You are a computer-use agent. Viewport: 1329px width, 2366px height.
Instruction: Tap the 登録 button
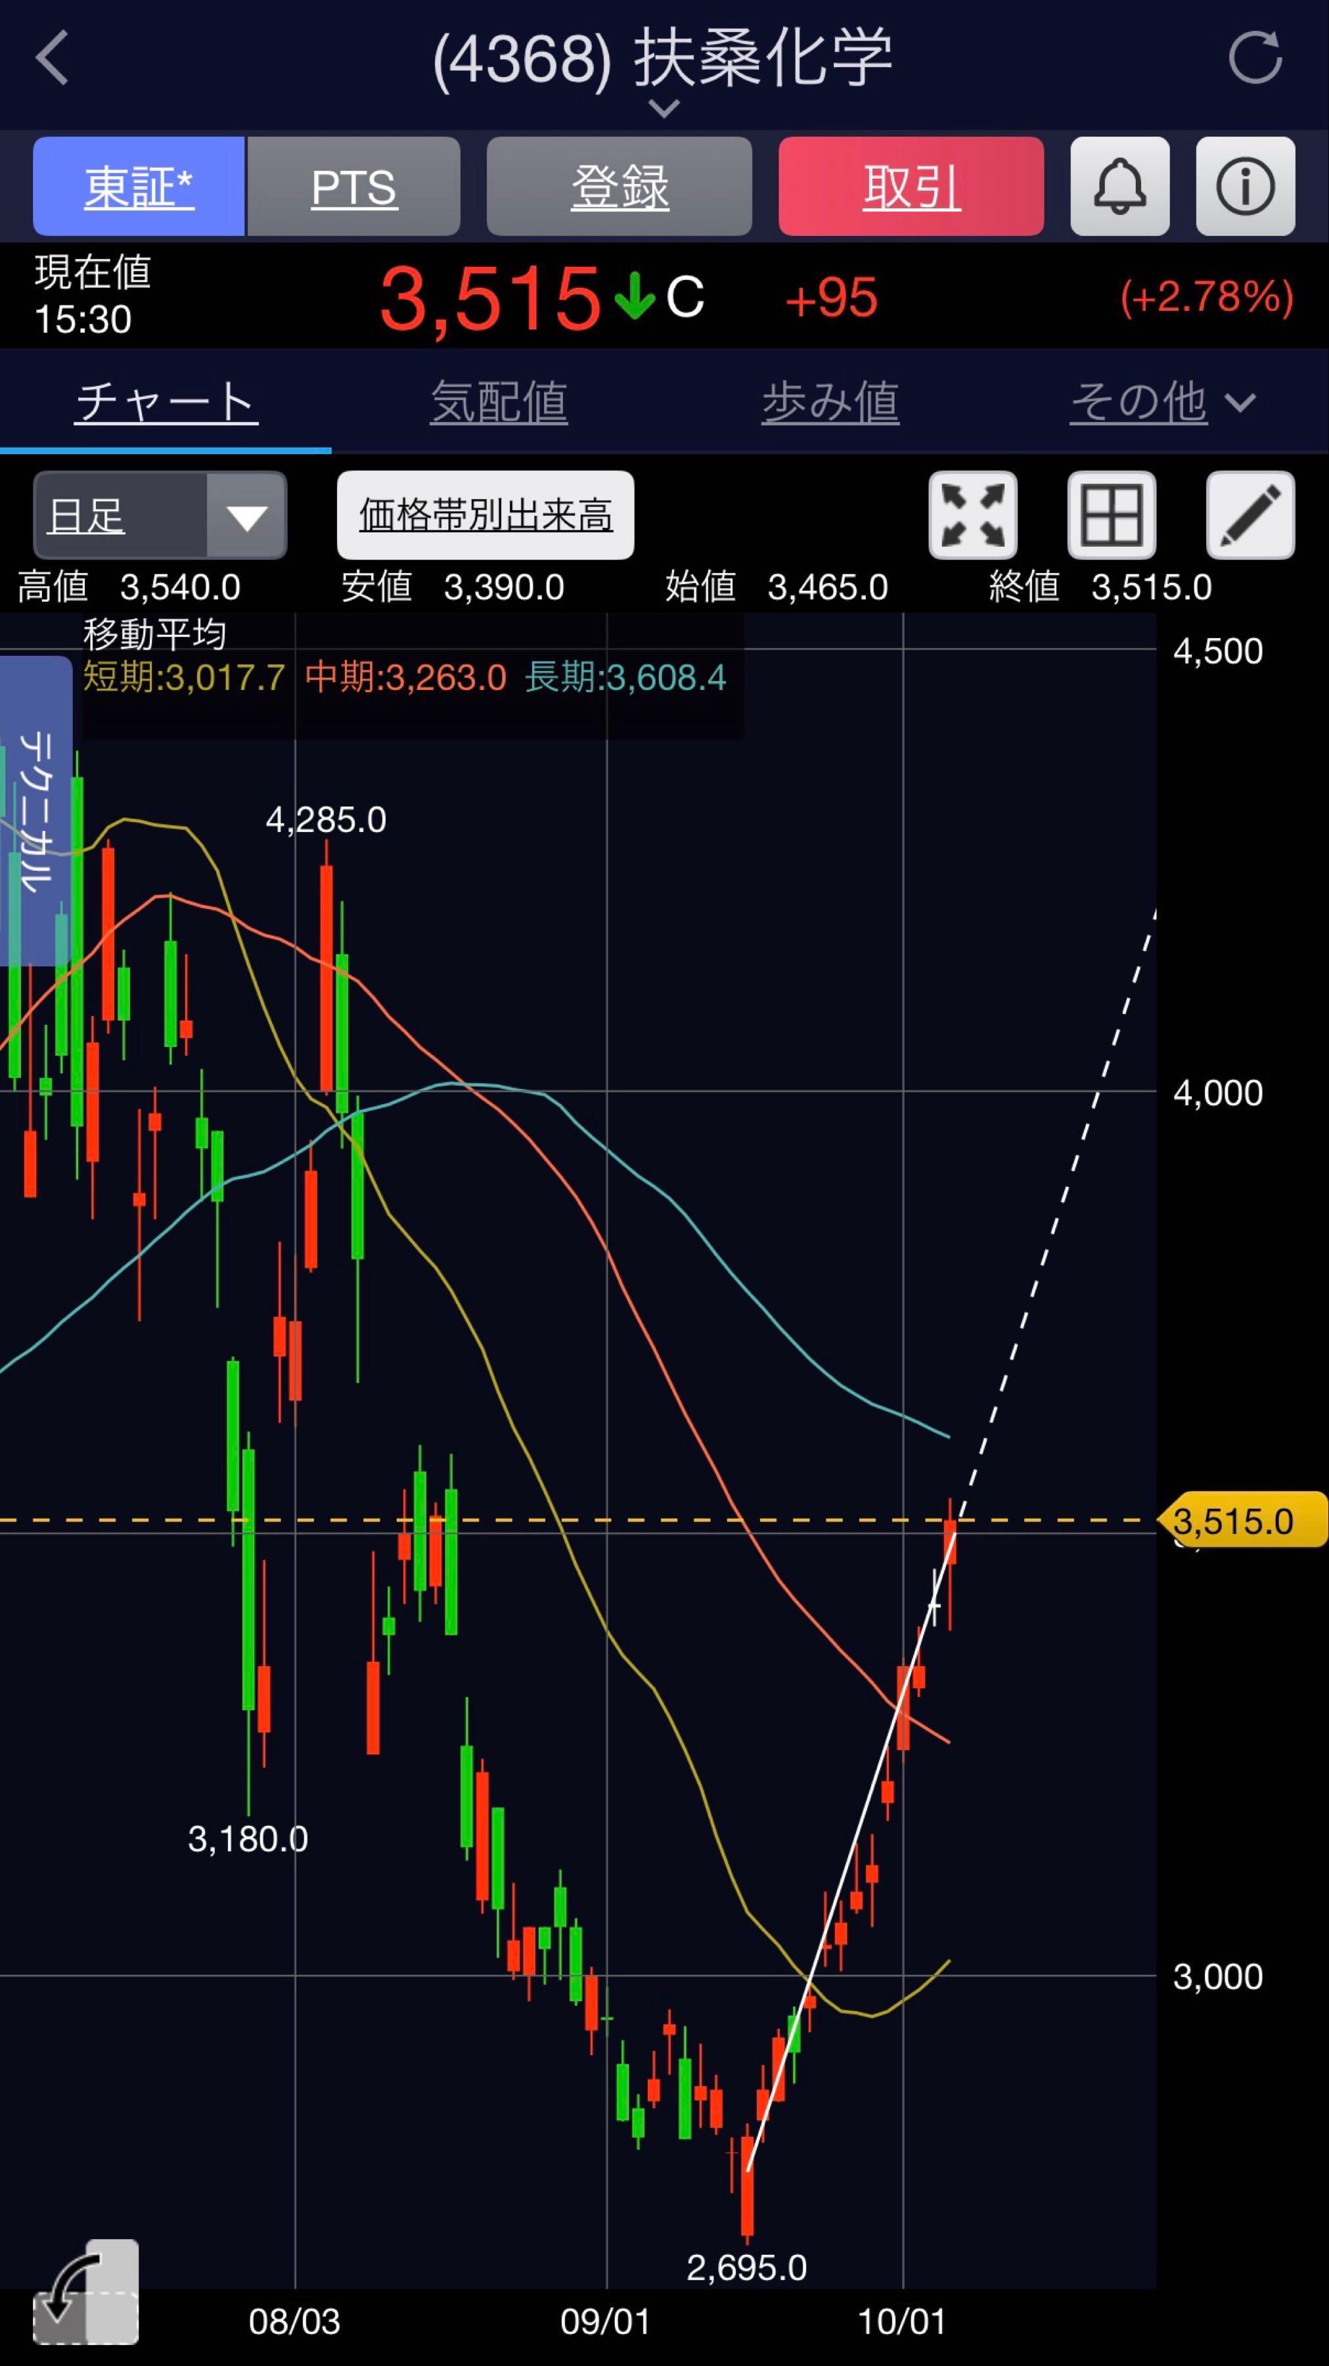tap(619, 187)
